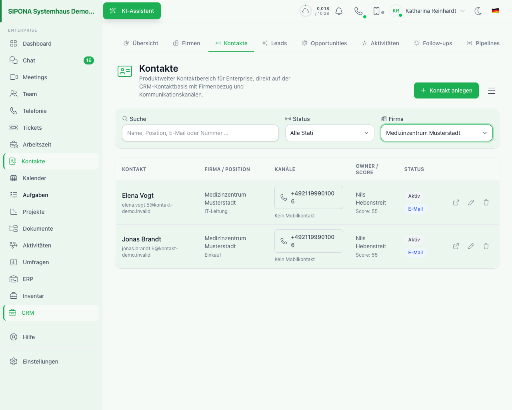Image resolution: width=512 pixels, height=410 pixels.
Task: Click Aktiv status badge for Elena Vogt
Action: [x=414, y=196]
